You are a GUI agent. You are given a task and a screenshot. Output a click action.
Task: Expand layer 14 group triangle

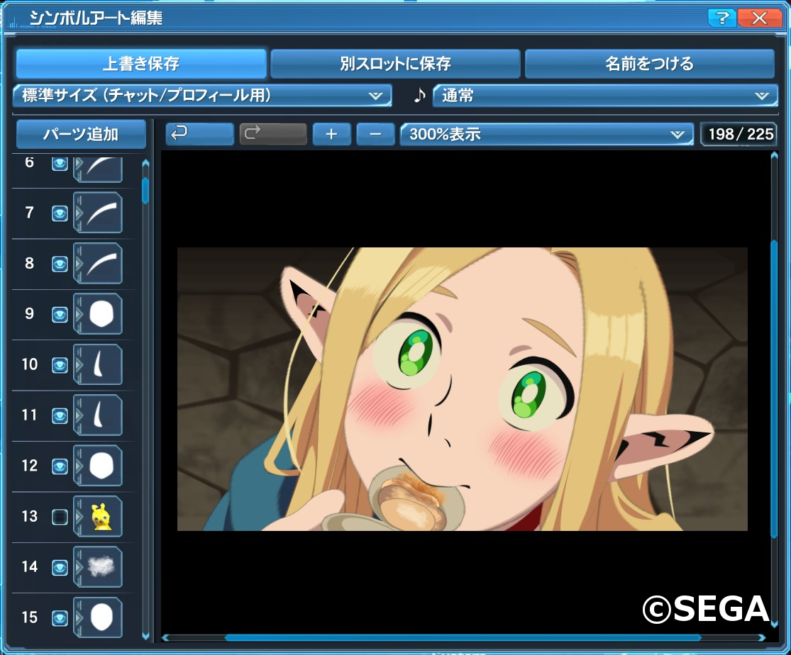79,567
